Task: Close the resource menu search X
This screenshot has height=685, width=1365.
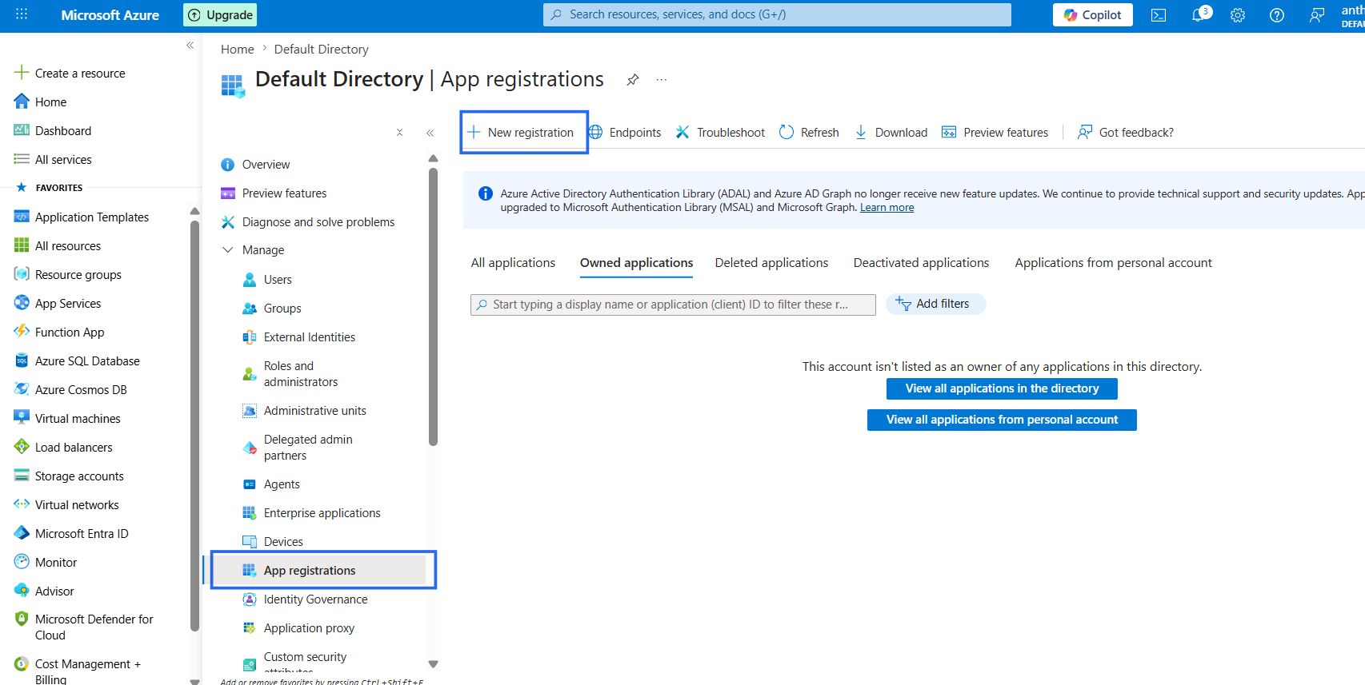Action: click(399, 133)
